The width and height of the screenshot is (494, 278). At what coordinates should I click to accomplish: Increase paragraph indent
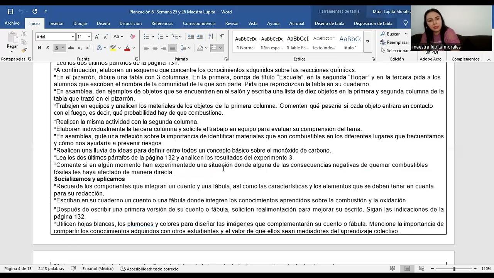(200, 37)
